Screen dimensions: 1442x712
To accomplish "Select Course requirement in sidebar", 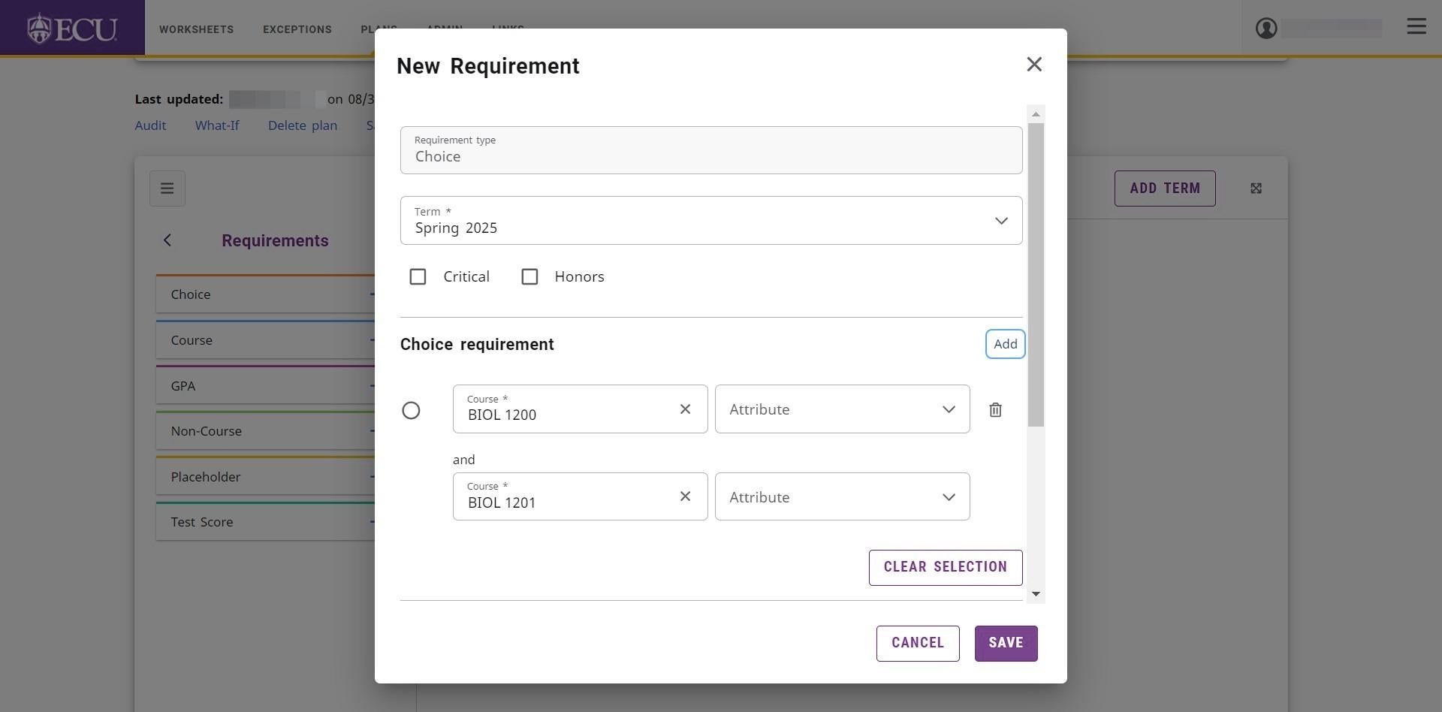I will click(x=265, y=340).
